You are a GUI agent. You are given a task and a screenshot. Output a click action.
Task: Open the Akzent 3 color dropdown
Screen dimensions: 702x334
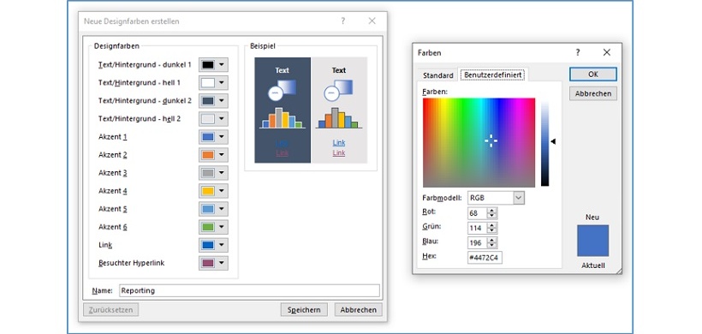[213, 173]
